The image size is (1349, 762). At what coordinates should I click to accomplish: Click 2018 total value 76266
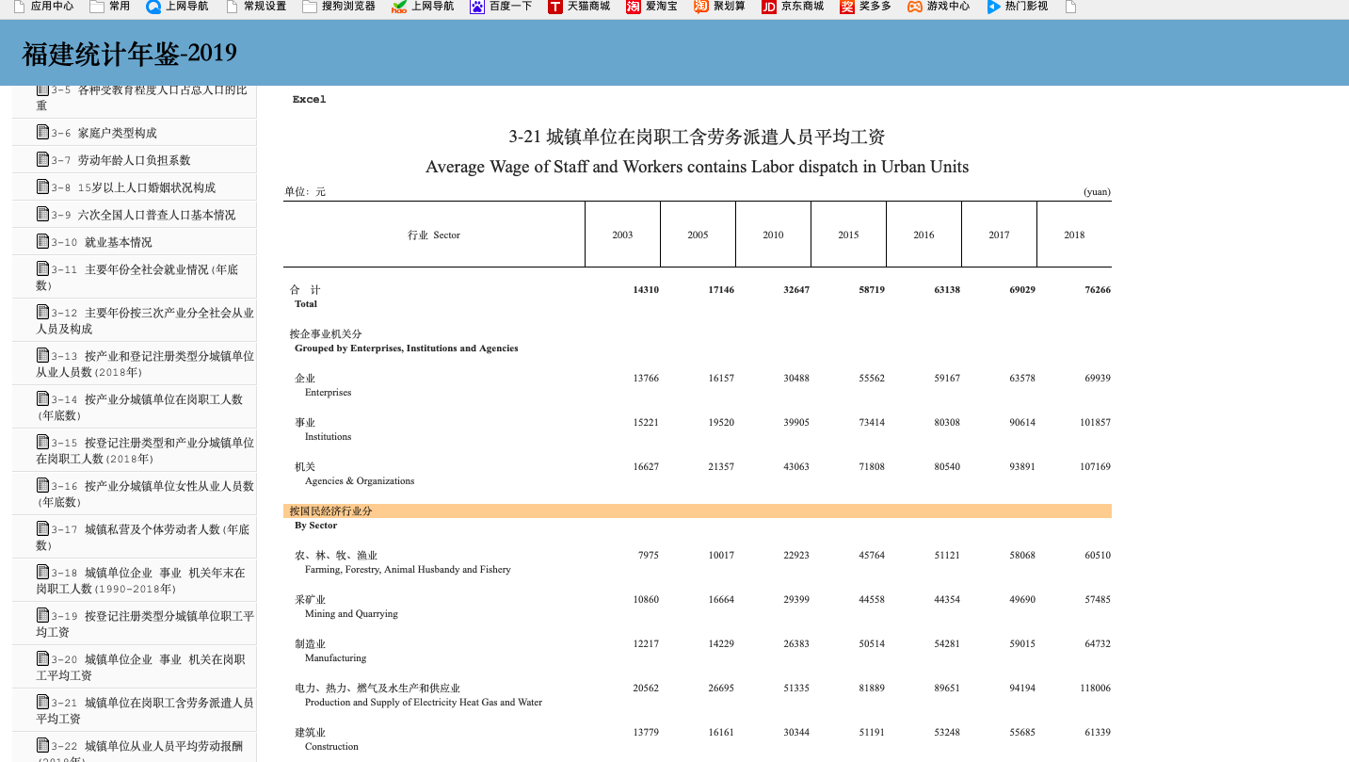(x=1098, y=289)
